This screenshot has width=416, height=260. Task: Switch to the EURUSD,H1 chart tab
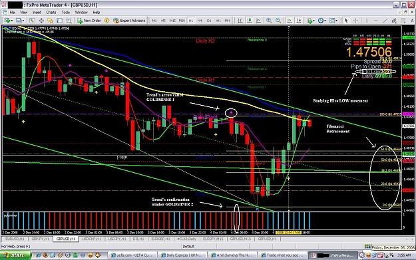[x=15, y=239]
